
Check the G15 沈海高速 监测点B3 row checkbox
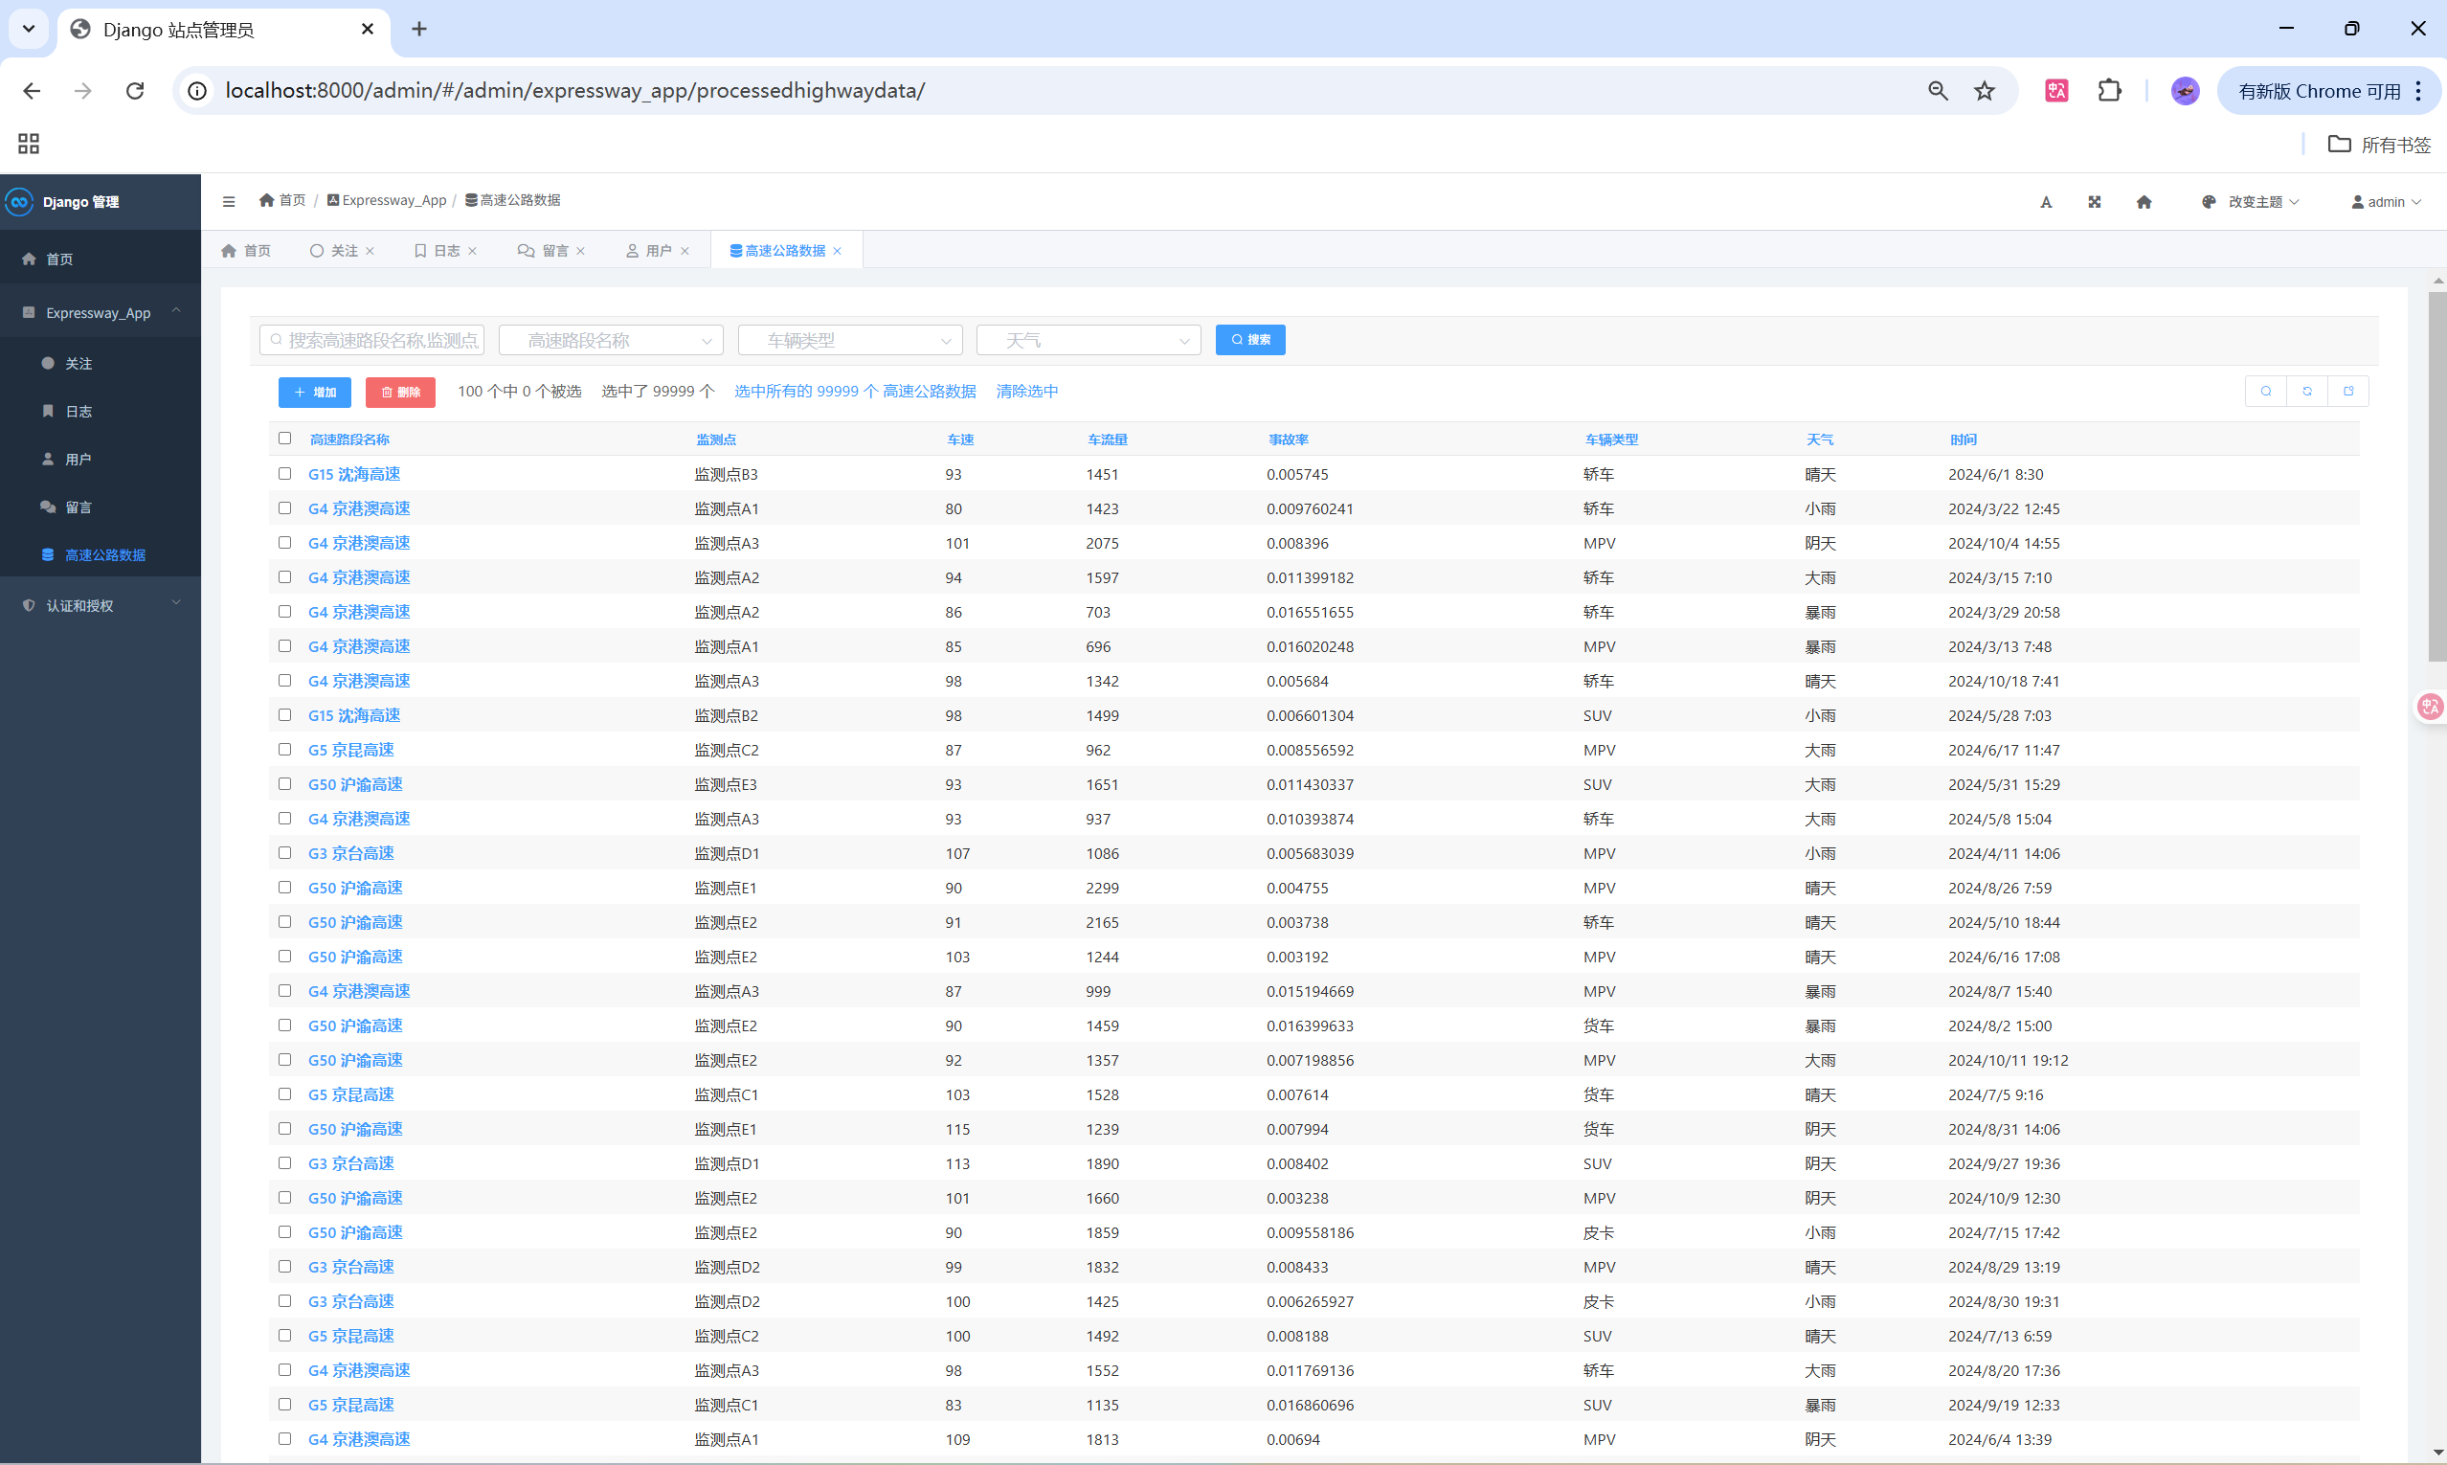click(285, 474)
